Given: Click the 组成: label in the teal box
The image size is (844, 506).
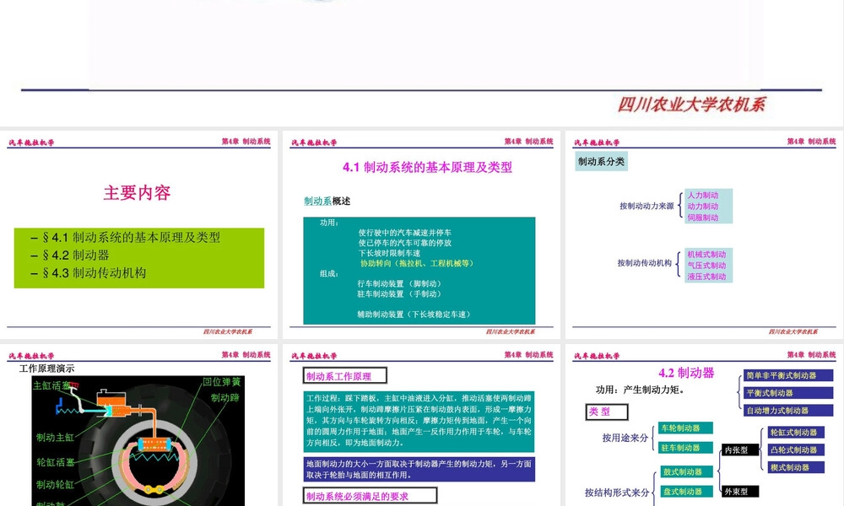Looking at the screenshot, I should [x=329, y=274].
